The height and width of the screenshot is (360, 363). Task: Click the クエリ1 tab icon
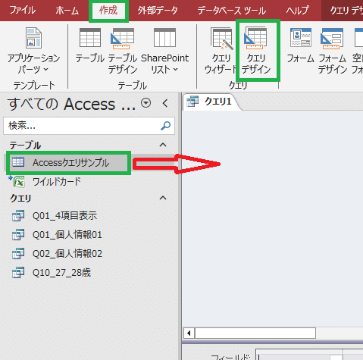click(192, 102)
